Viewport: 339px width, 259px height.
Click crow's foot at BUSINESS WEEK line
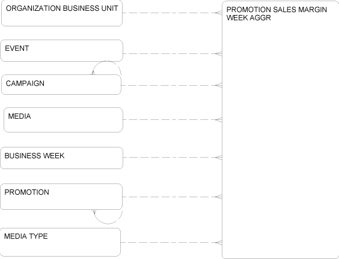click(x=219, y=158)
